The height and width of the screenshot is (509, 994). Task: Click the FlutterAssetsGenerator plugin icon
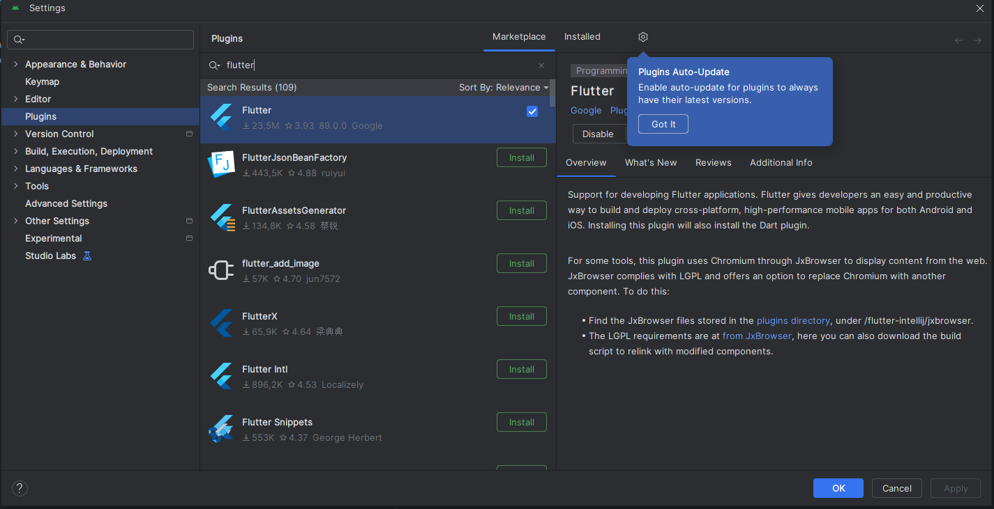[221, 217]
